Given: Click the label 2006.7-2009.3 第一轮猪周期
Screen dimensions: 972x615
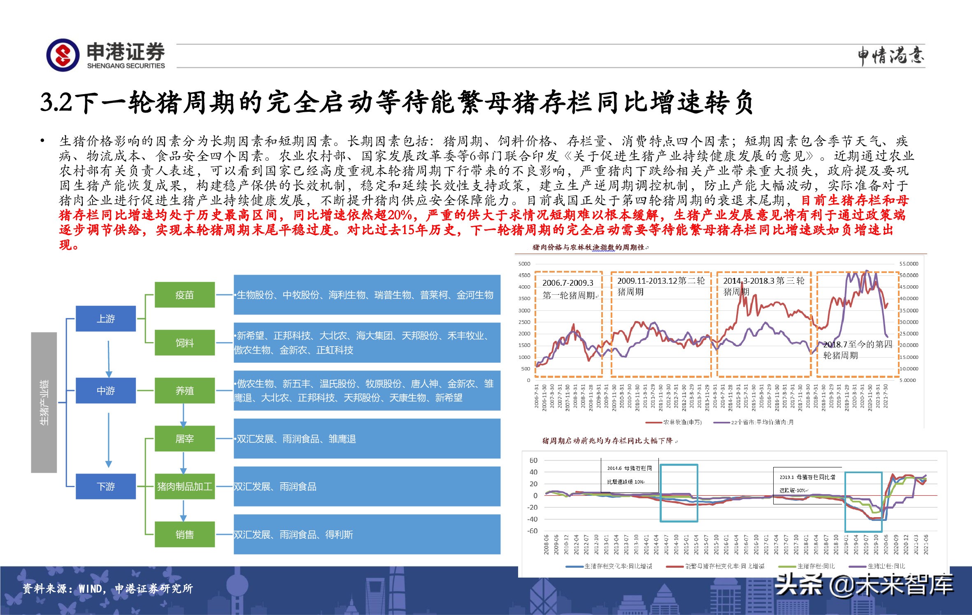Looking at the screenshot, I should coord(570,289).
